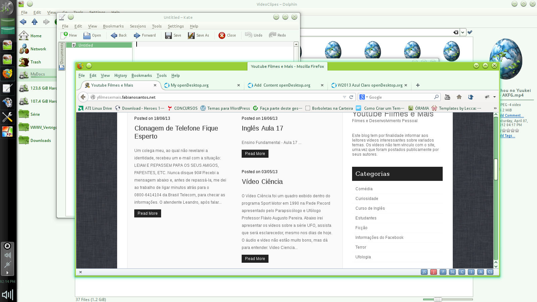Go back a page in Firefox
537x302 pixels.
[83, 97]
